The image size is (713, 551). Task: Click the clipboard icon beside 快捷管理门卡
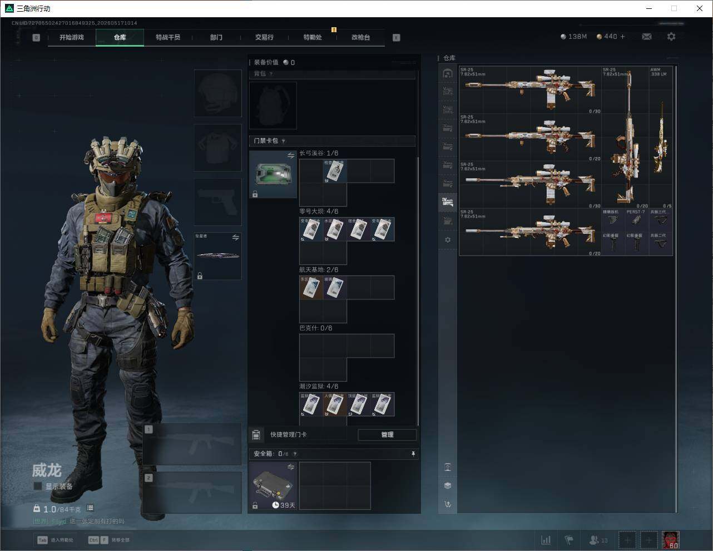click(256, 434)
